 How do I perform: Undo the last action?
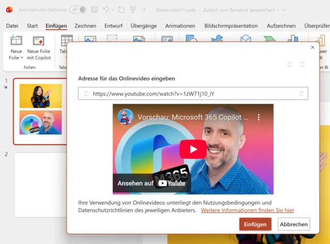(106, 10)
